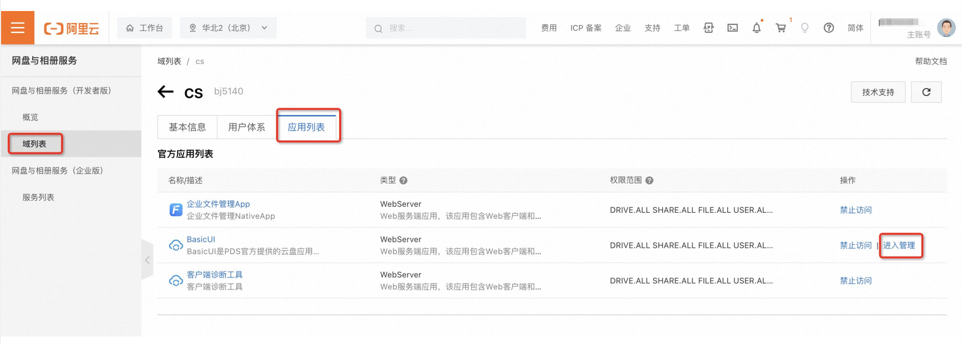Select 概览 in the sidebar
The height and width of the screenshot is (344, 962).
click(30, 117)
